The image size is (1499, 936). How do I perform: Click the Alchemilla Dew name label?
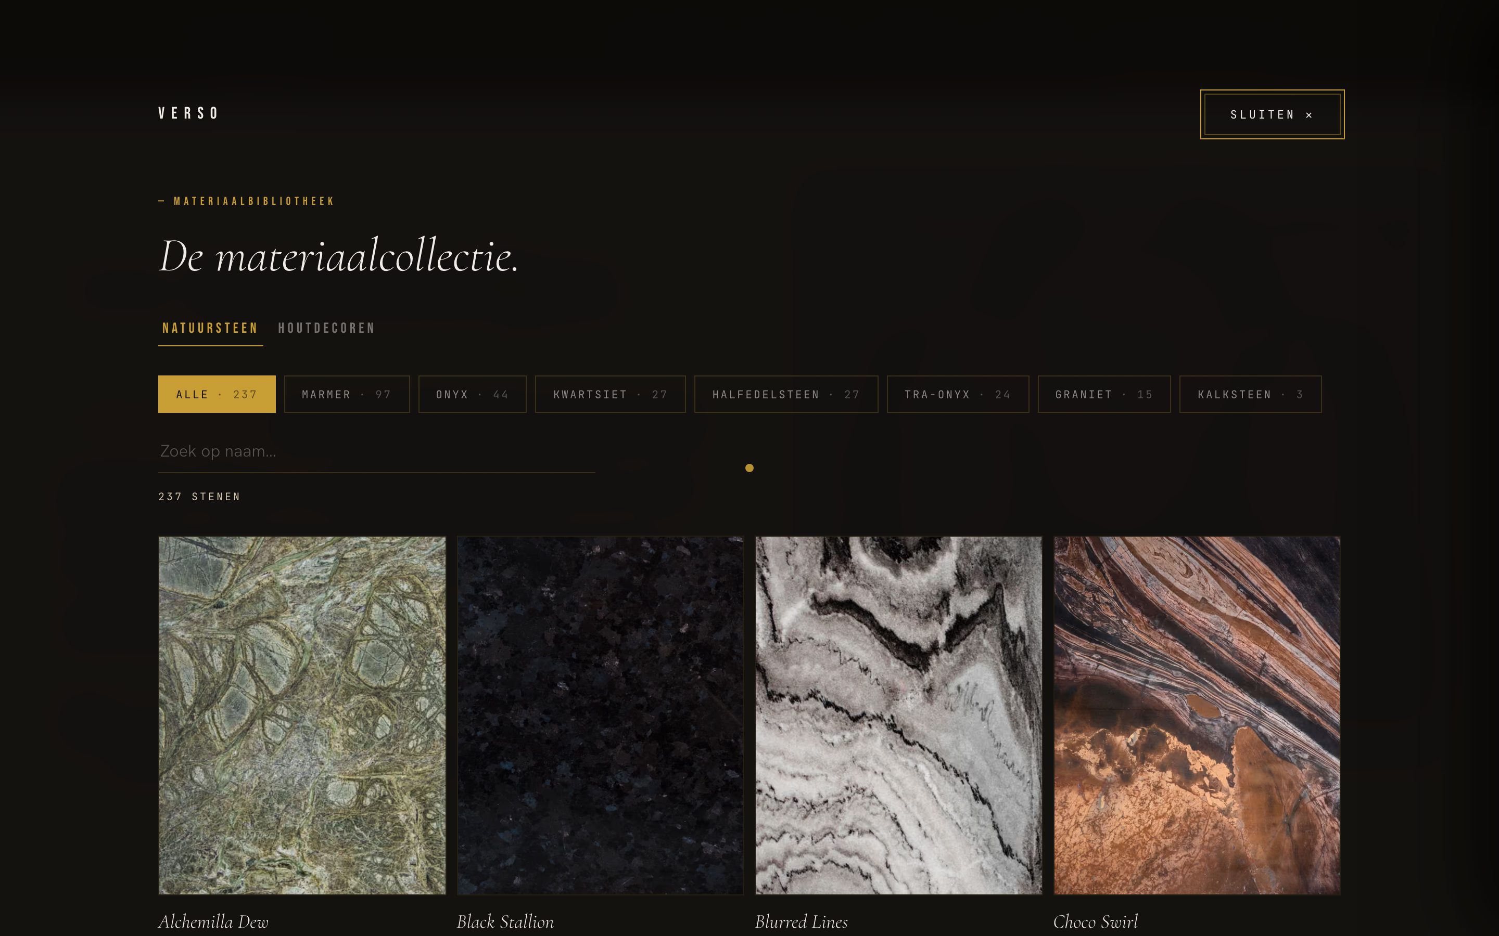213,922
